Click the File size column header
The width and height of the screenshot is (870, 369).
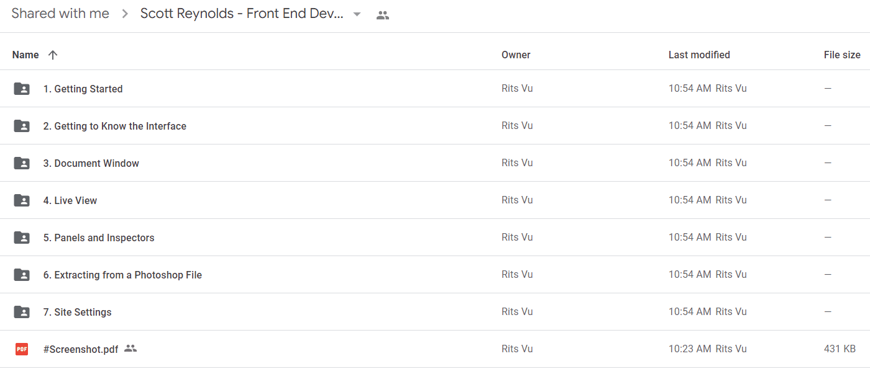842,55
